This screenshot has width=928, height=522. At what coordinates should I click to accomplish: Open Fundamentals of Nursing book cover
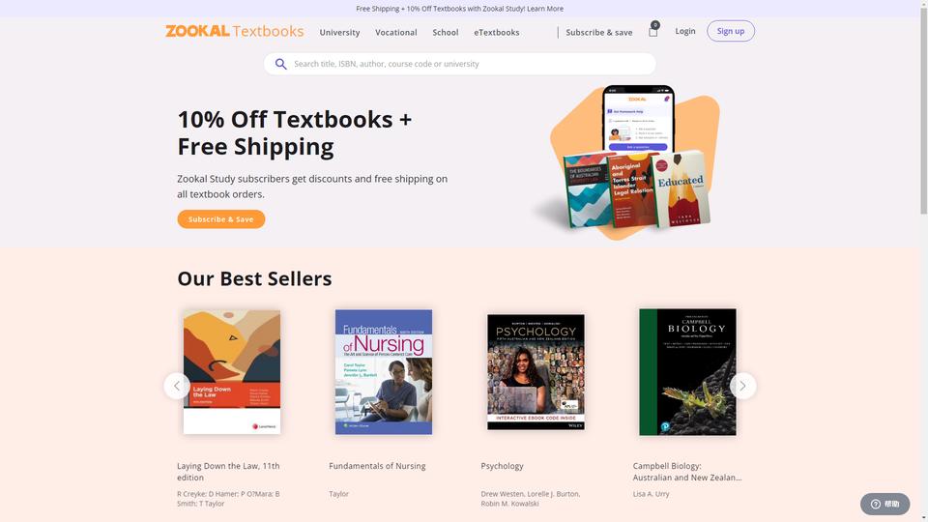[384, 371]
